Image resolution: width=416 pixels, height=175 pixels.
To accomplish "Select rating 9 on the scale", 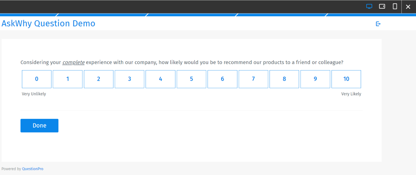I will tap(315, 79).
